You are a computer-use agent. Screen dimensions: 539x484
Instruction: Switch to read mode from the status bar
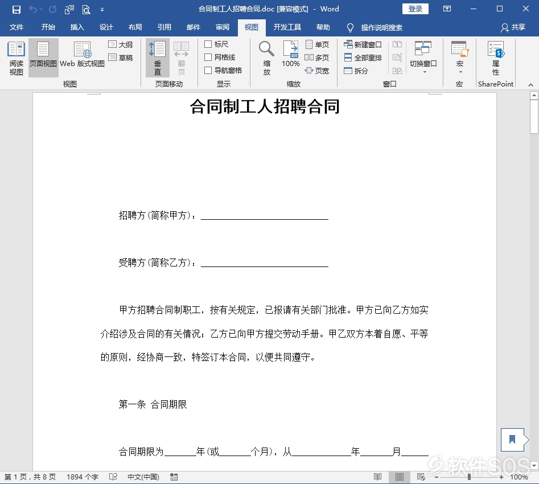coord(378,477)
